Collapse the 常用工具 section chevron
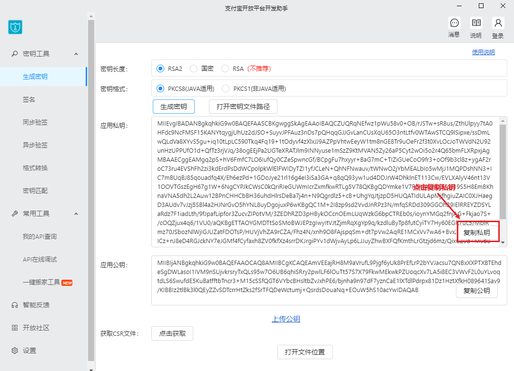 (76, 214)
